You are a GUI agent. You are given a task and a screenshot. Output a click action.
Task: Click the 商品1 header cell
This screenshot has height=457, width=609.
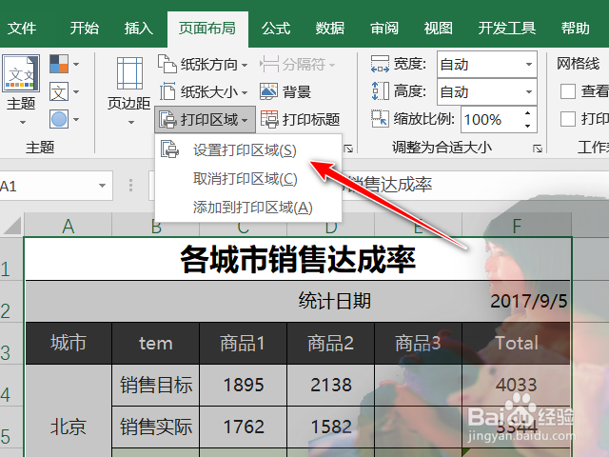(244, 343)
